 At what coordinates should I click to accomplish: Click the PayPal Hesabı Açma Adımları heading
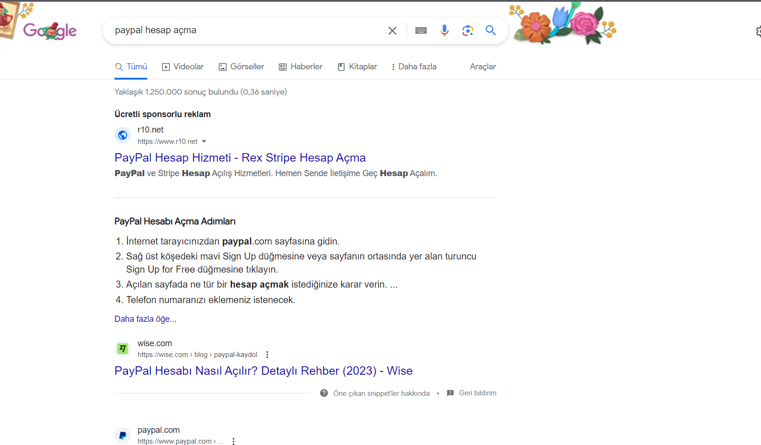coord(175,222)
